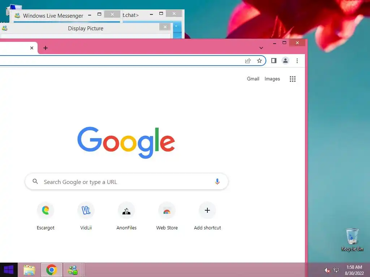Close the Windows Live Messenger window

coord(112,14)
